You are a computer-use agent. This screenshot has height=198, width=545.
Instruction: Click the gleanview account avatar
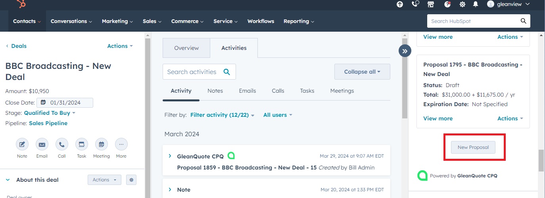point(491,4)
